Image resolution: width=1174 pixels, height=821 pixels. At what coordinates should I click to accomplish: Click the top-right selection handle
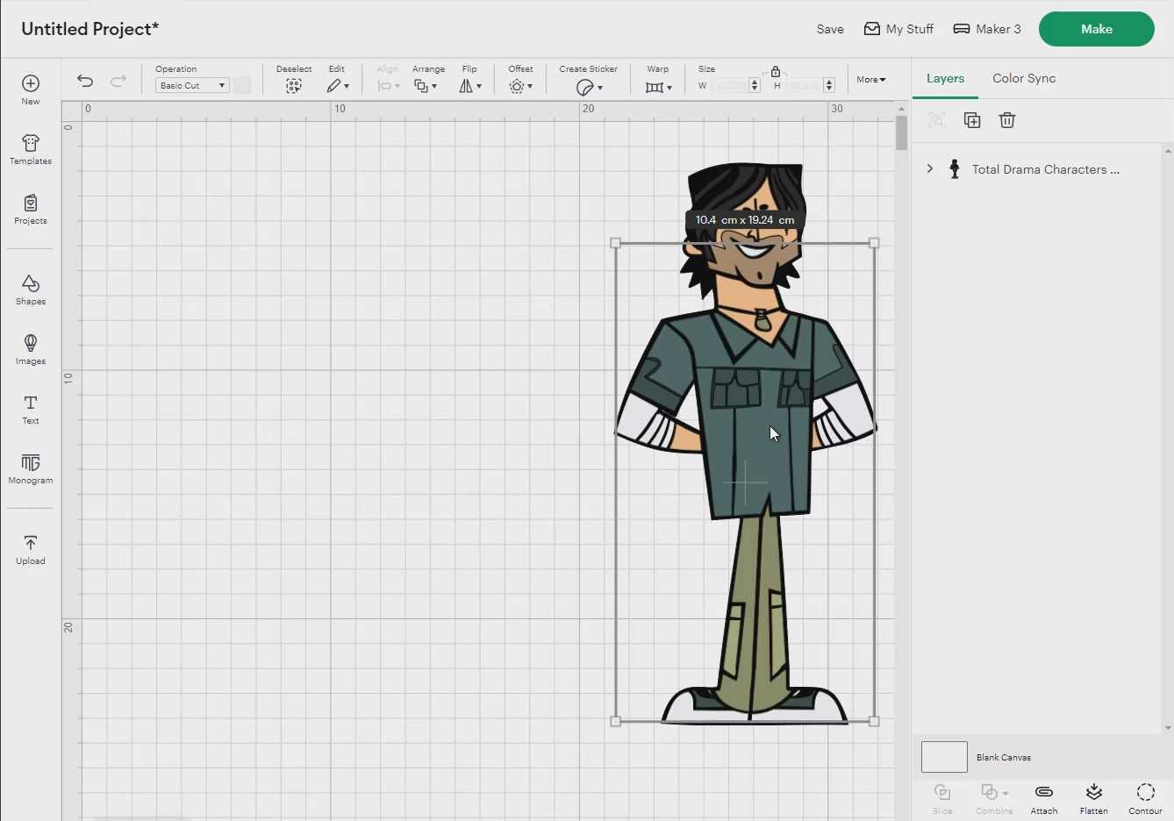click(874, 243)
